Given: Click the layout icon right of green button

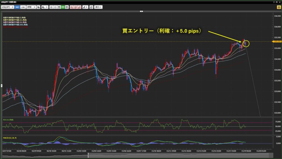Looking at the screenshot, I should coord(67,7).
